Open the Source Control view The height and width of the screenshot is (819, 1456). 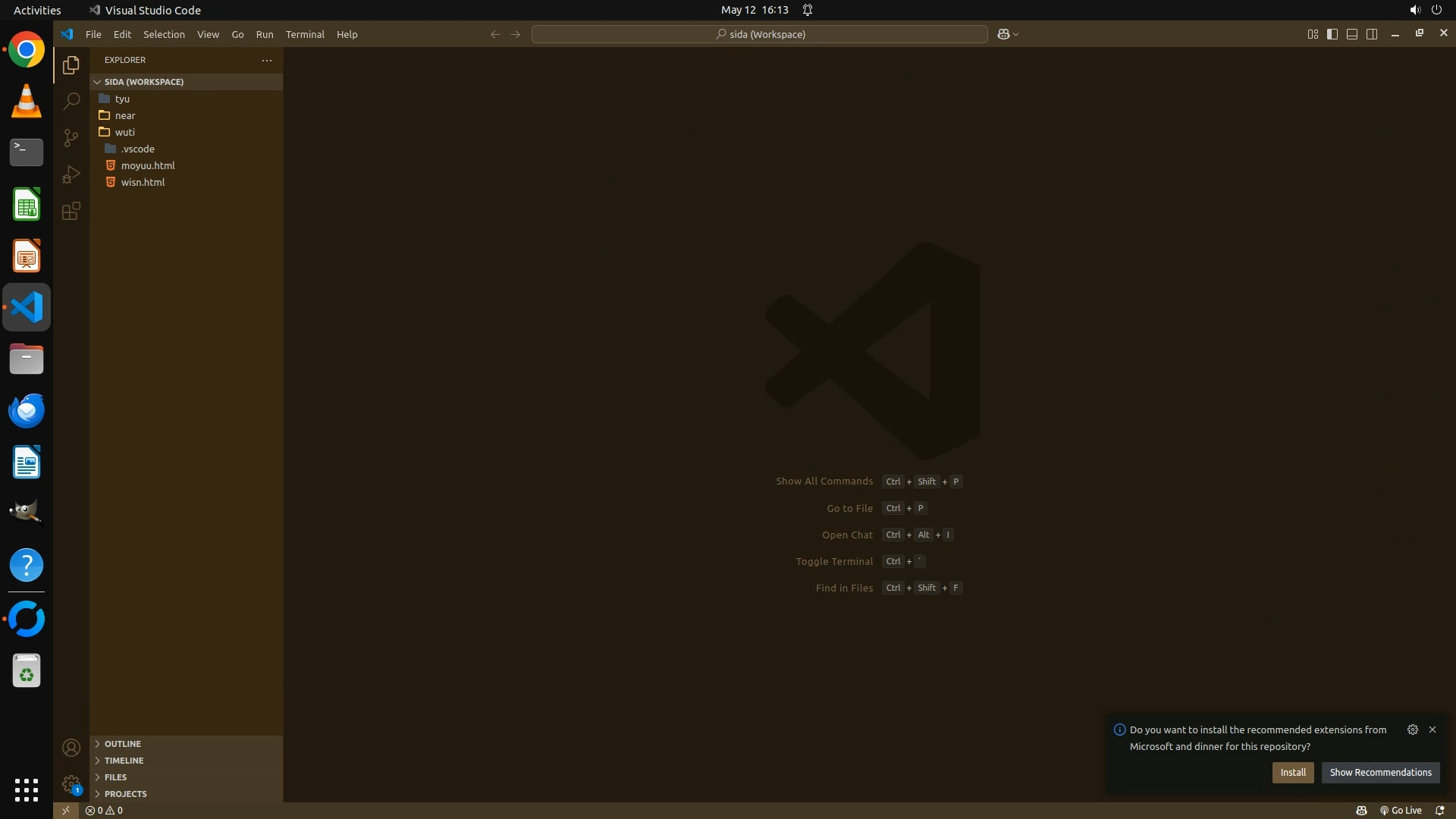pyautogui.click(x=71, y=137)
